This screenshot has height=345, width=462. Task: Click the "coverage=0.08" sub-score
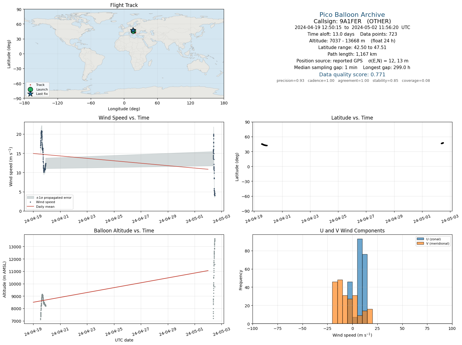click(x=416, y=81)
